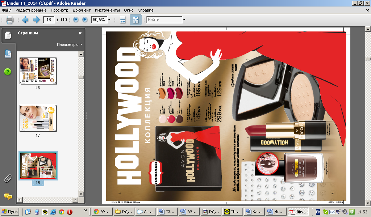Click thumbnails panel scroll up arrow
The image size is (371, 217).
click(81, 54)
